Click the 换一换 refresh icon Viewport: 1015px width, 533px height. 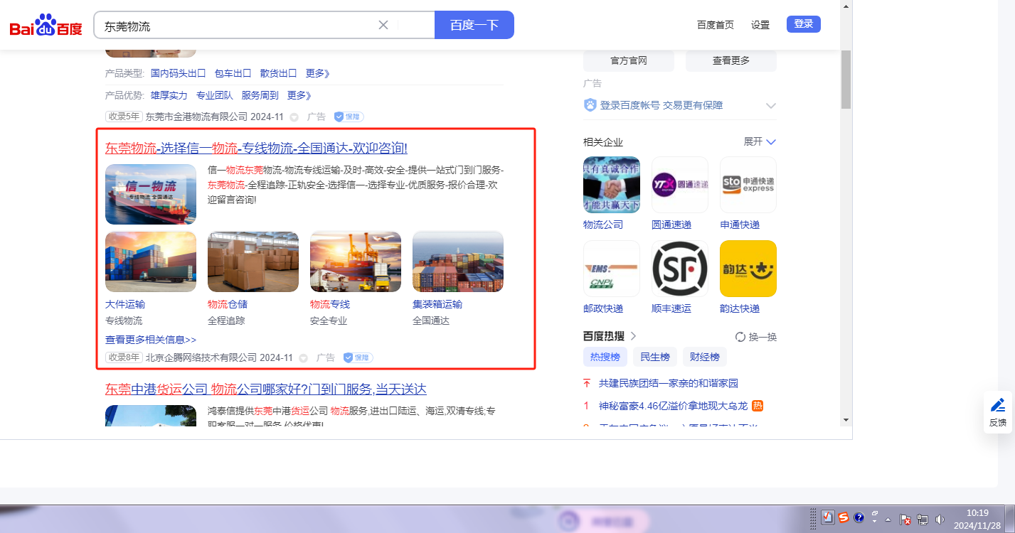tap(740, 337)
